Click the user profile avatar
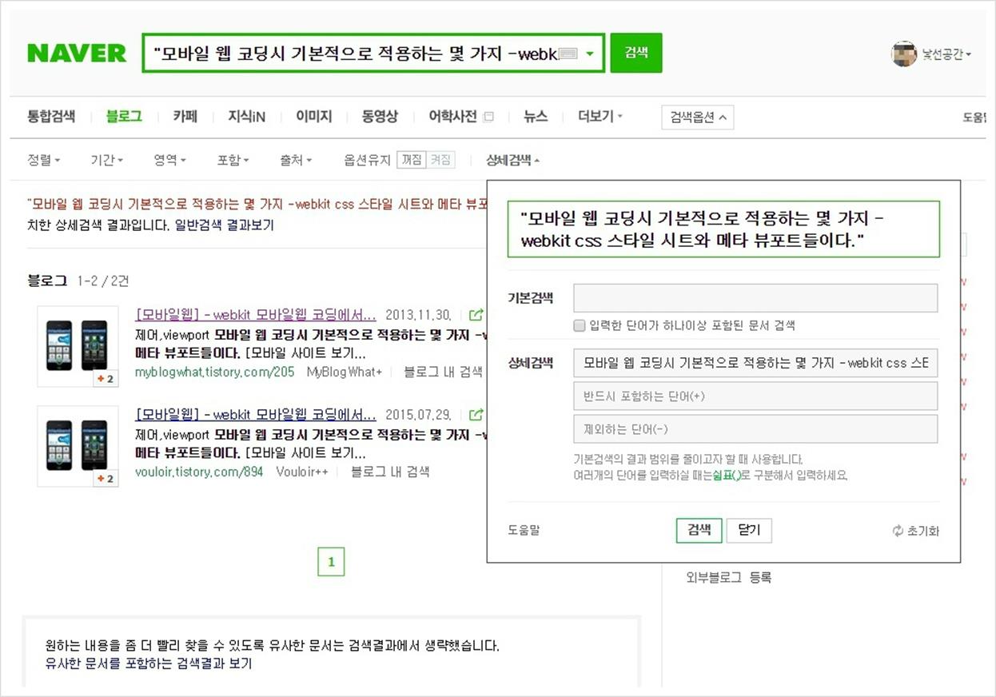 coord(904,54)
